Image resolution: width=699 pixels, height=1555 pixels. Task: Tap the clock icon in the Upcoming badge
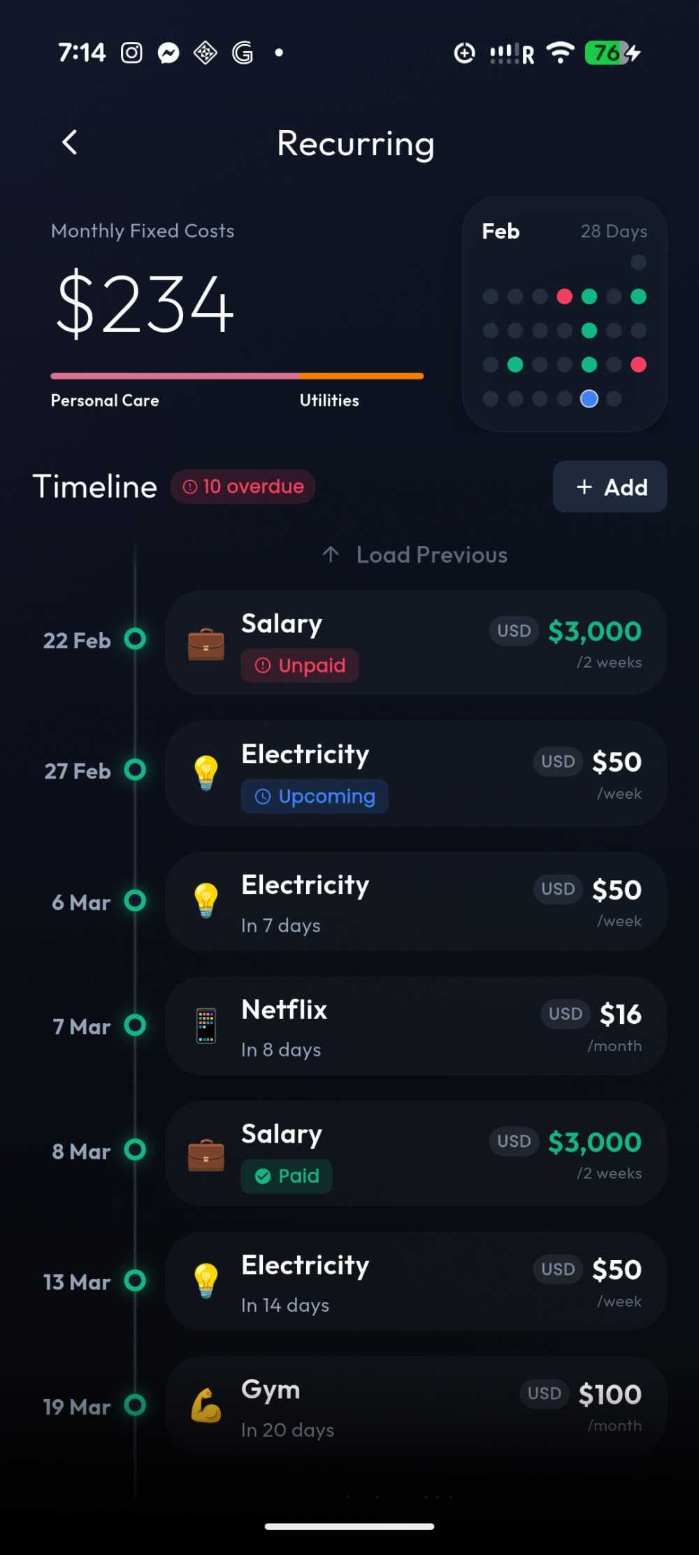(264, 796)
